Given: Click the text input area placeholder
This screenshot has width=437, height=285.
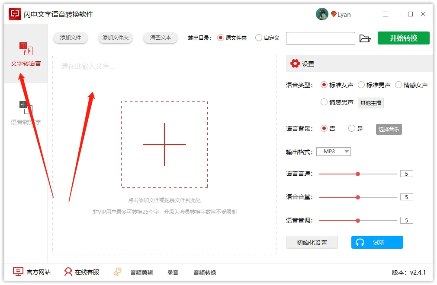Looking at the screenshot, I should [x=88, y=66].
